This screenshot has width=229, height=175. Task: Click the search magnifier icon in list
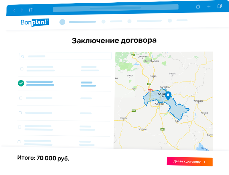pyautogui.click(x=23, y=56)
